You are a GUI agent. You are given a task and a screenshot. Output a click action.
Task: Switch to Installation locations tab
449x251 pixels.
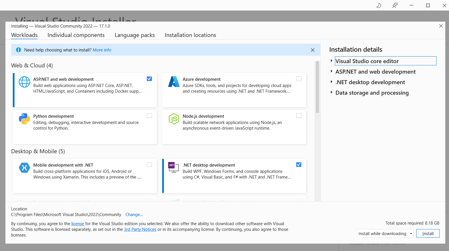tap(190, 35)
